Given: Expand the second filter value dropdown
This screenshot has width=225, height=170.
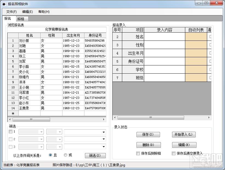Looking at the screenshot, I should click(104, 139).
